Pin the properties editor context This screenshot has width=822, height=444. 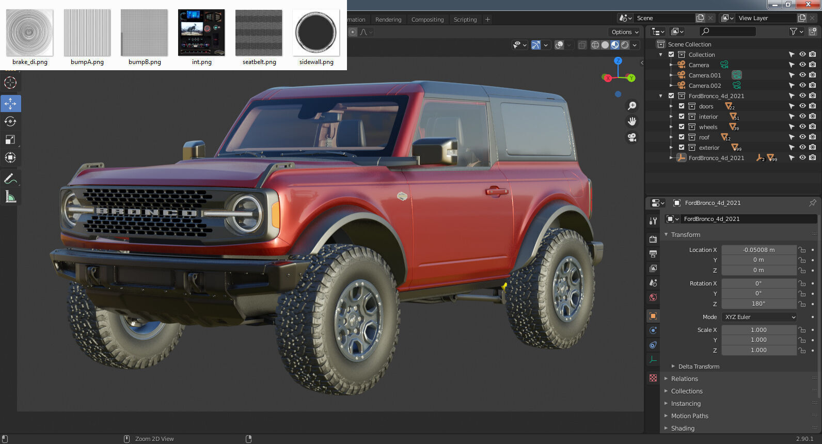pos(813,203)
